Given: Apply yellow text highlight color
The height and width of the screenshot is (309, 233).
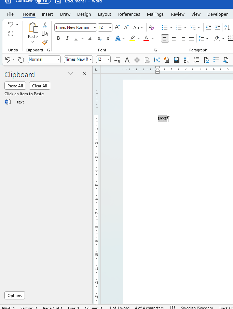Looking at the screenshot, I should (x=132, y=38).
